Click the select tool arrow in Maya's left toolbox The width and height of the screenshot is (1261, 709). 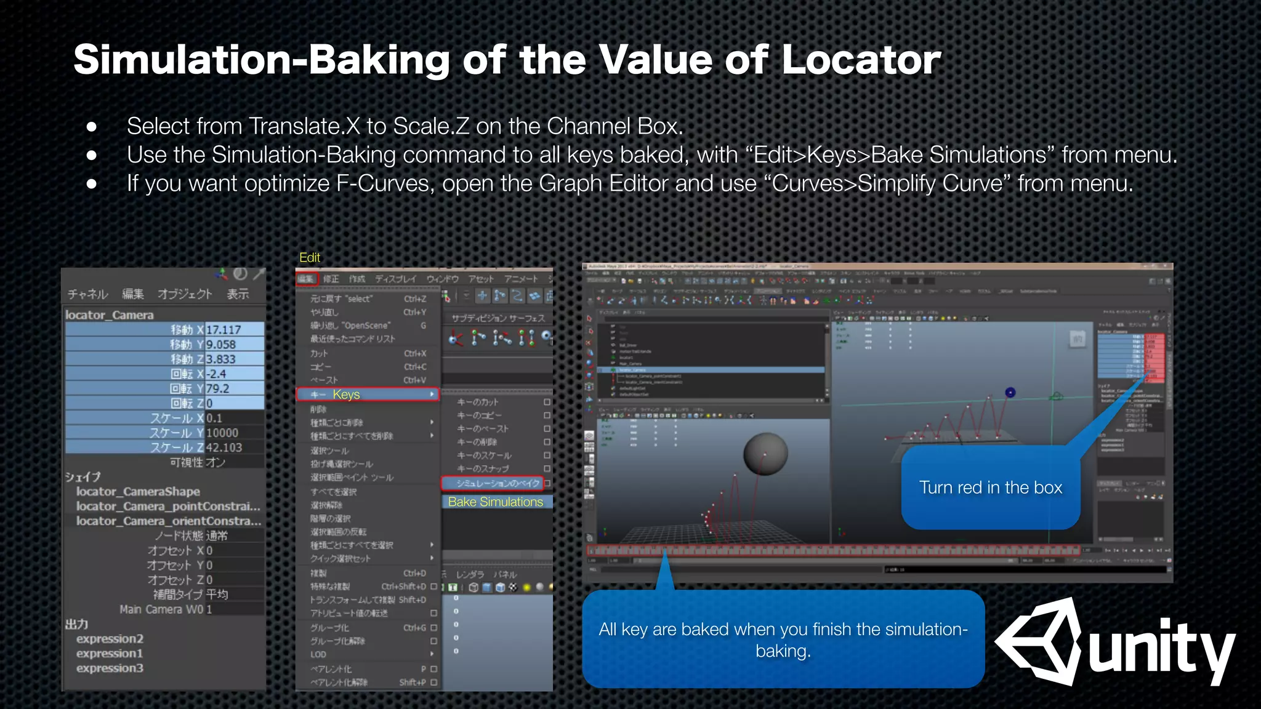point(589,319)
